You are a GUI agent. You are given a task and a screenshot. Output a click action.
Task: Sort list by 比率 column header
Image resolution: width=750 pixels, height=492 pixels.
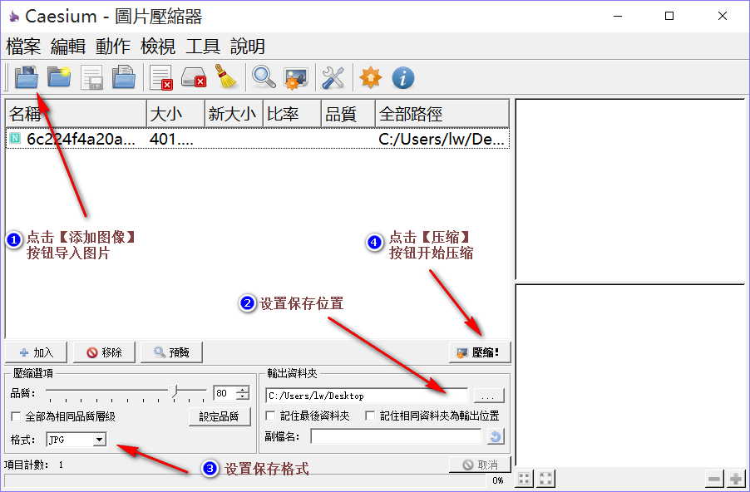pos(292,114)
